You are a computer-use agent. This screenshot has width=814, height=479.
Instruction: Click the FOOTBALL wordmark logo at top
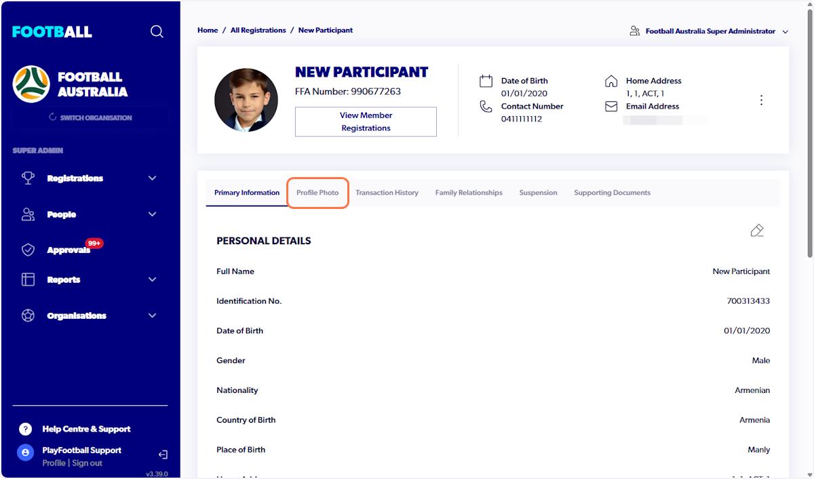click(x=52, y=32)
